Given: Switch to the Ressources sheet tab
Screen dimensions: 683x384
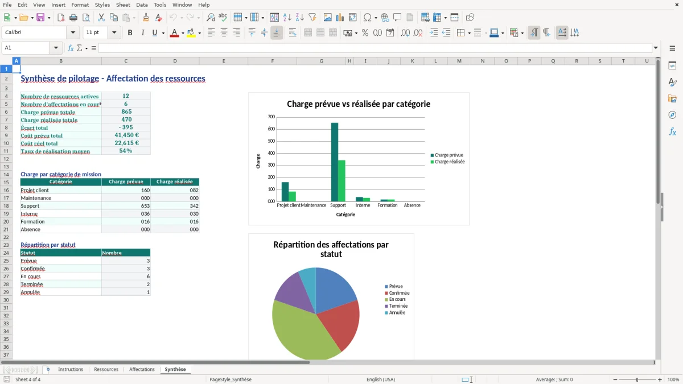Looking at the screenshot, I should 106,369.
